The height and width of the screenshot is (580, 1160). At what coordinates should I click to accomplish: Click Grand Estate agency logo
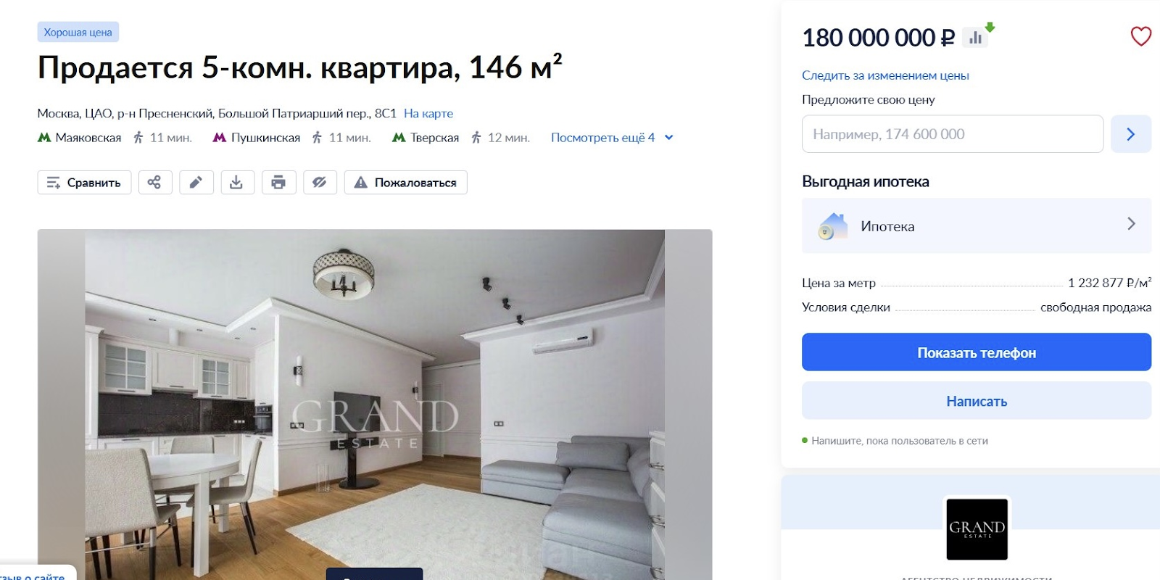point(977,529)
